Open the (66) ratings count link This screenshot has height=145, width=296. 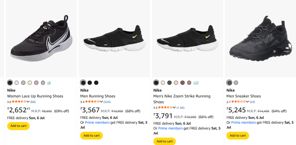pos(33,102)
